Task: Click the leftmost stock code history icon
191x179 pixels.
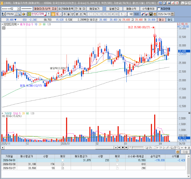Action: click(3, 14)
